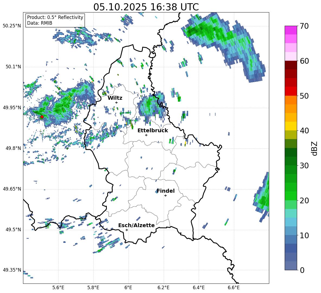Click the Esch/Alzette station cross marker

pos(127,230)
